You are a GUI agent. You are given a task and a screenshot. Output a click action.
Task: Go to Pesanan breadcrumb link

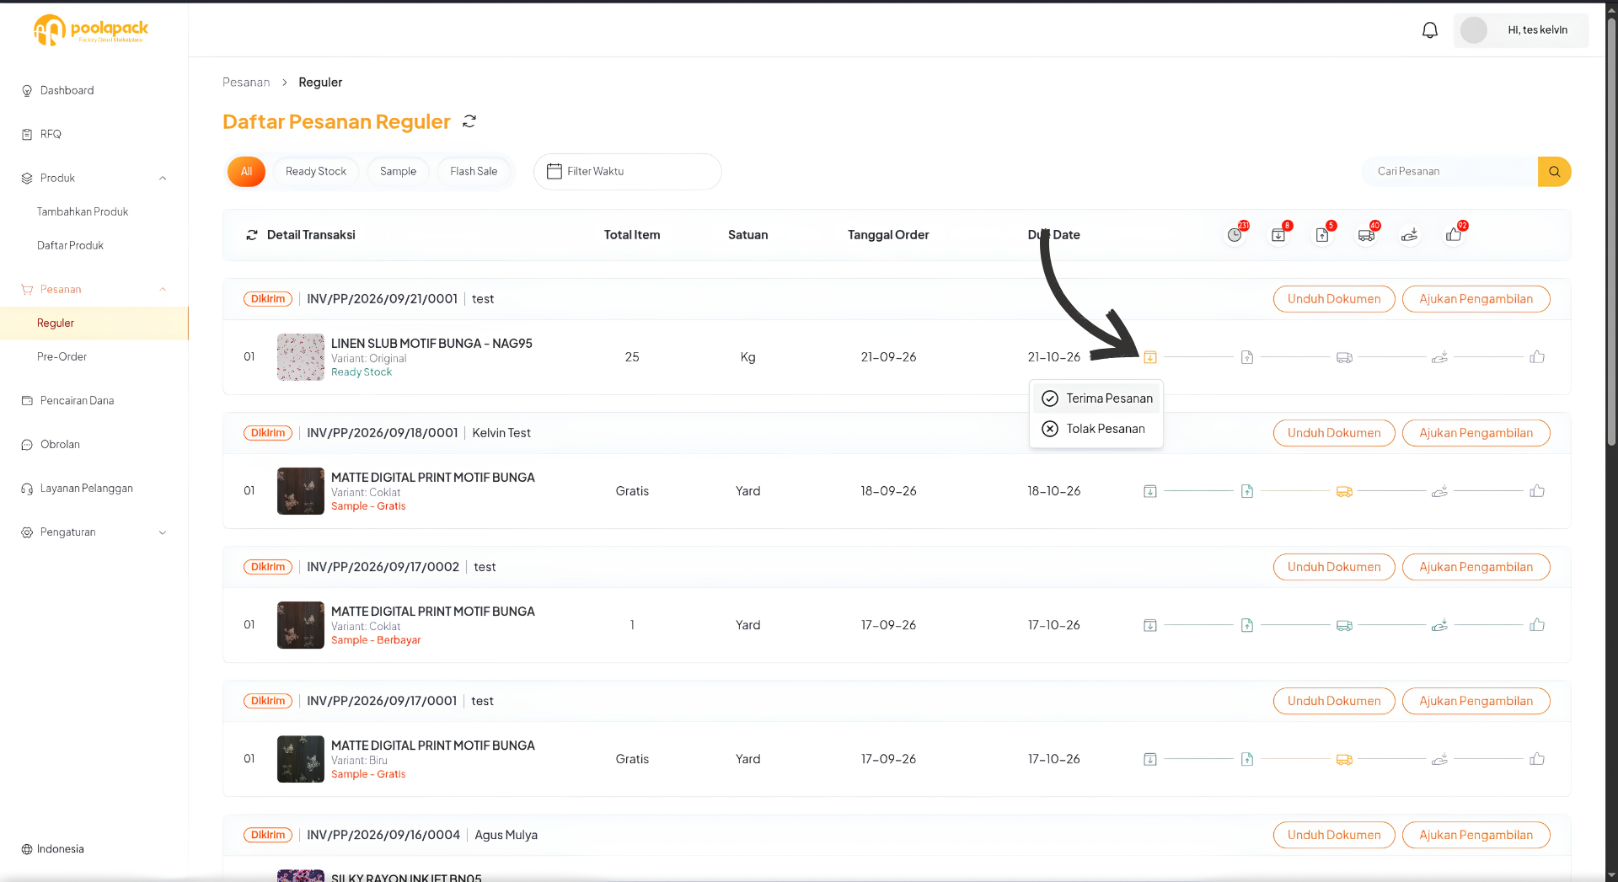246,82
